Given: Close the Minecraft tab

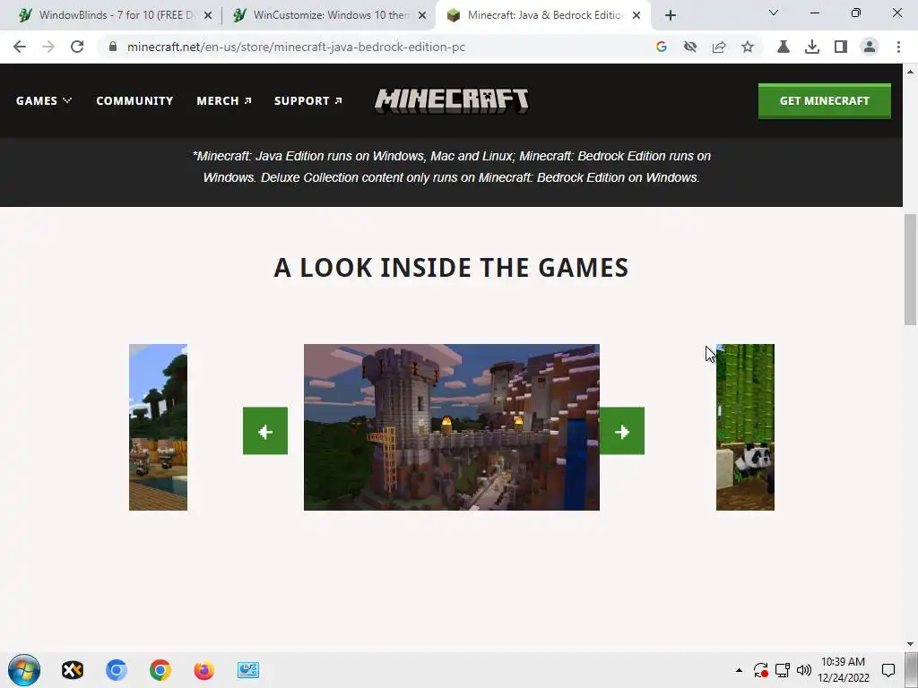Looking at the screenshot, I should [x=637, y=16].
